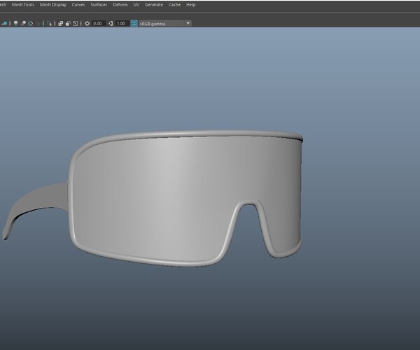Click the teal shading icon at toolbar start
The width and height of the screenshot is (420, 350).
click(5, 24)
